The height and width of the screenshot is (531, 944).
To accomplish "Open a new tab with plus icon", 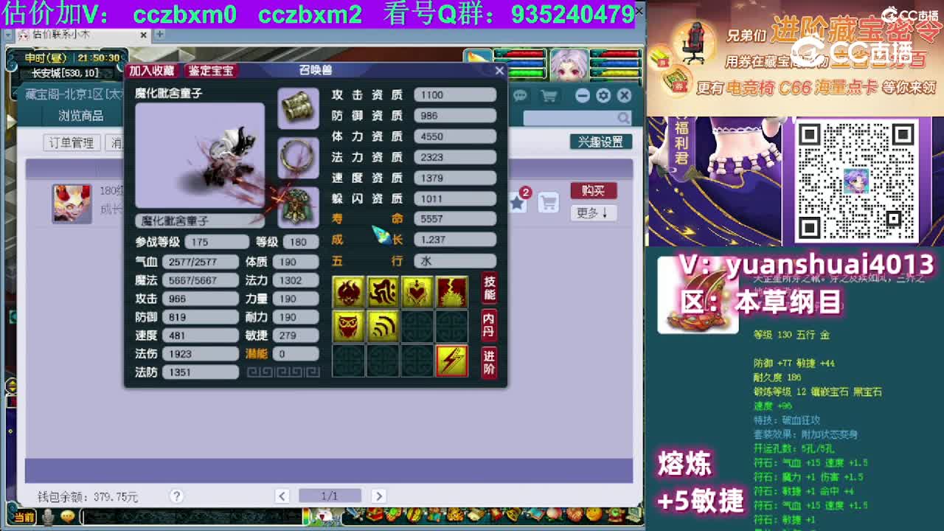I will click(x=159, y=35).
